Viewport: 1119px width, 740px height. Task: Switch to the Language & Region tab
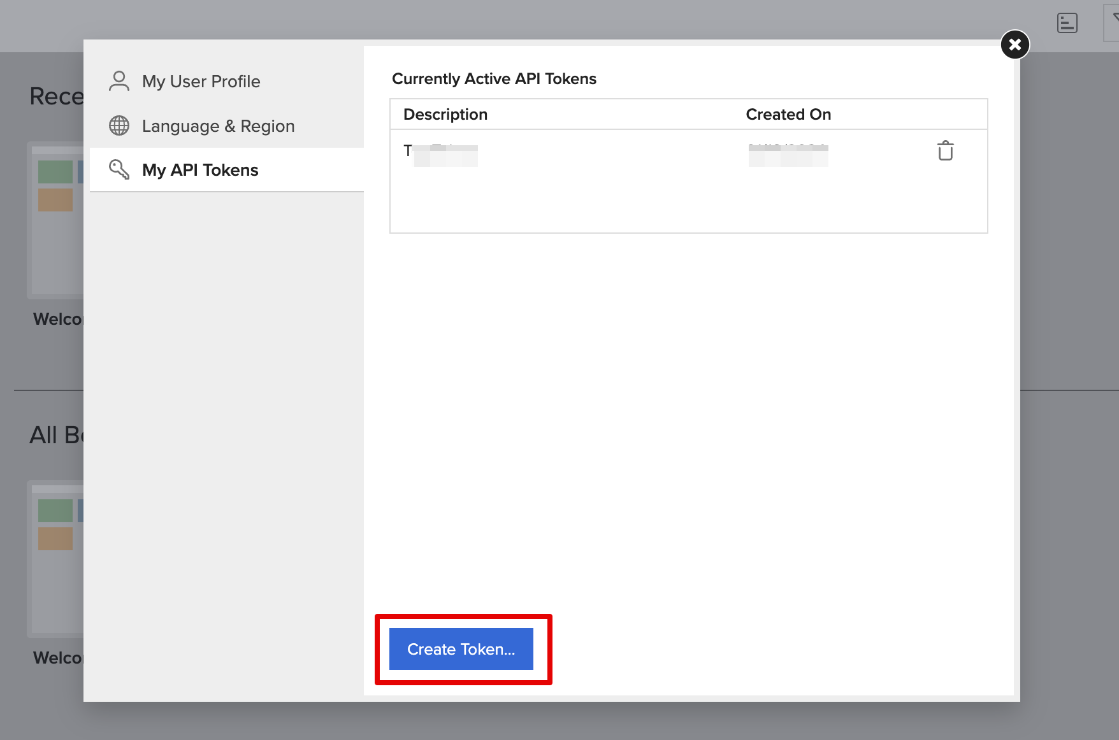(x=218, y=126)
